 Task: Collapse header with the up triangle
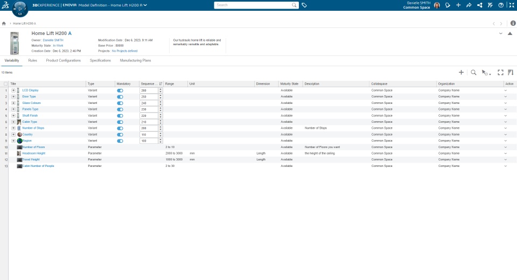[510, 33]
